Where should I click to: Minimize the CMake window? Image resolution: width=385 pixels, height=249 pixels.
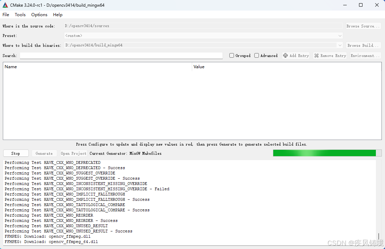(x=345, y=5)
